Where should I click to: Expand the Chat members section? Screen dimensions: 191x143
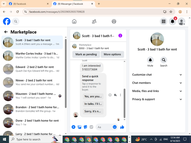157,83
